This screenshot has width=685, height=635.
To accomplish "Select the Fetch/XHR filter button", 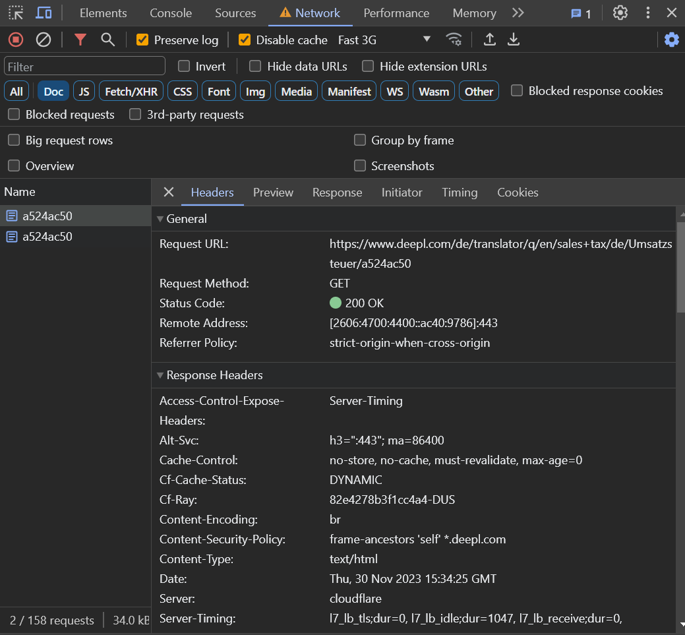I will click(131, 92).
